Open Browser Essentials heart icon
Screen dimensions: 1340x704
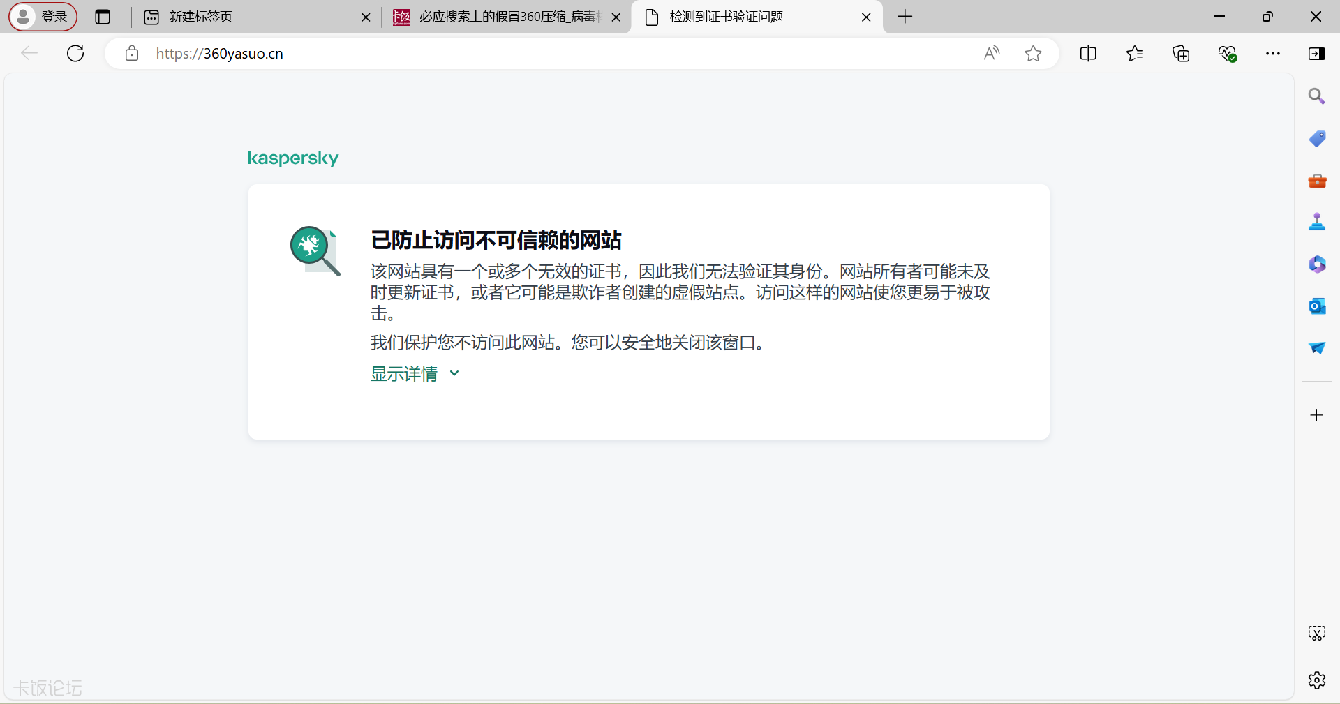pyautogui.click(x=1227, y=54)
